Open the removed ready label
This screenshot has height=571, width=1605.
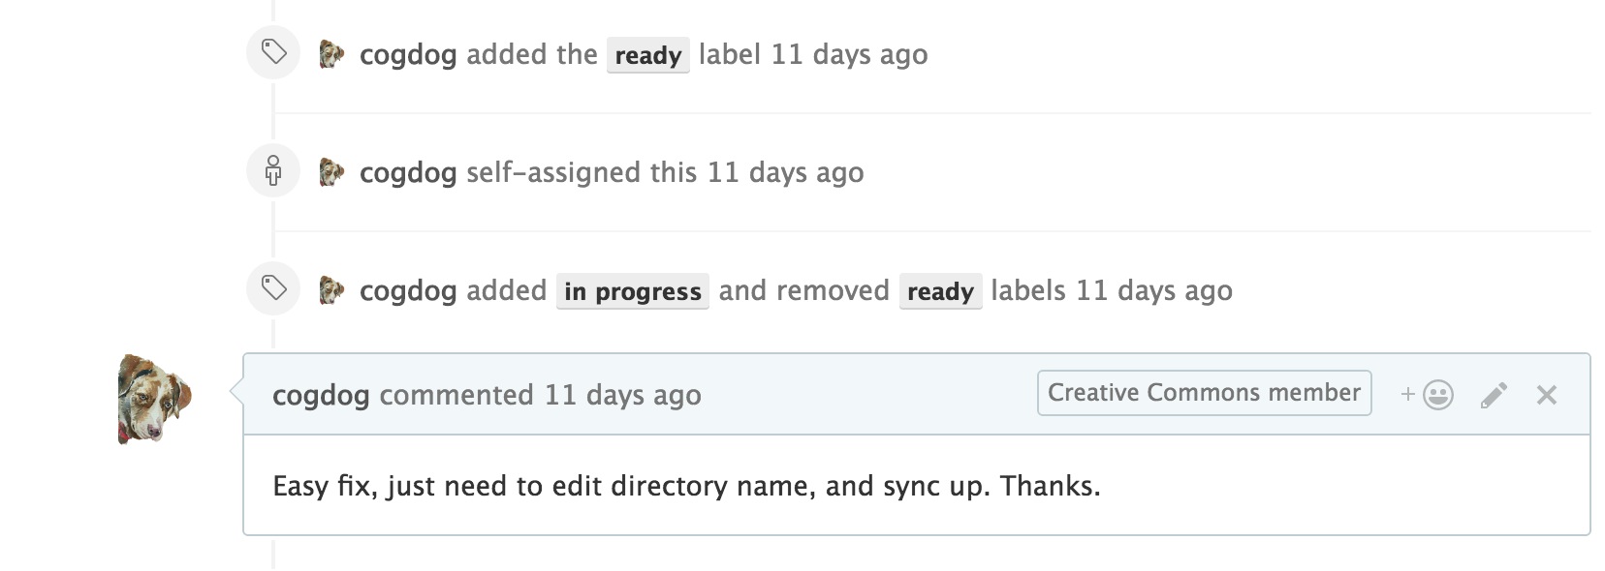[940, 291]
